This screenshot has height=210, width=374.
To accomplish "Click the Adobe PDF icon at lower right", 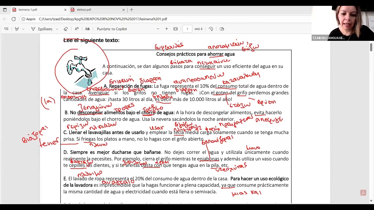I will 363,193.
